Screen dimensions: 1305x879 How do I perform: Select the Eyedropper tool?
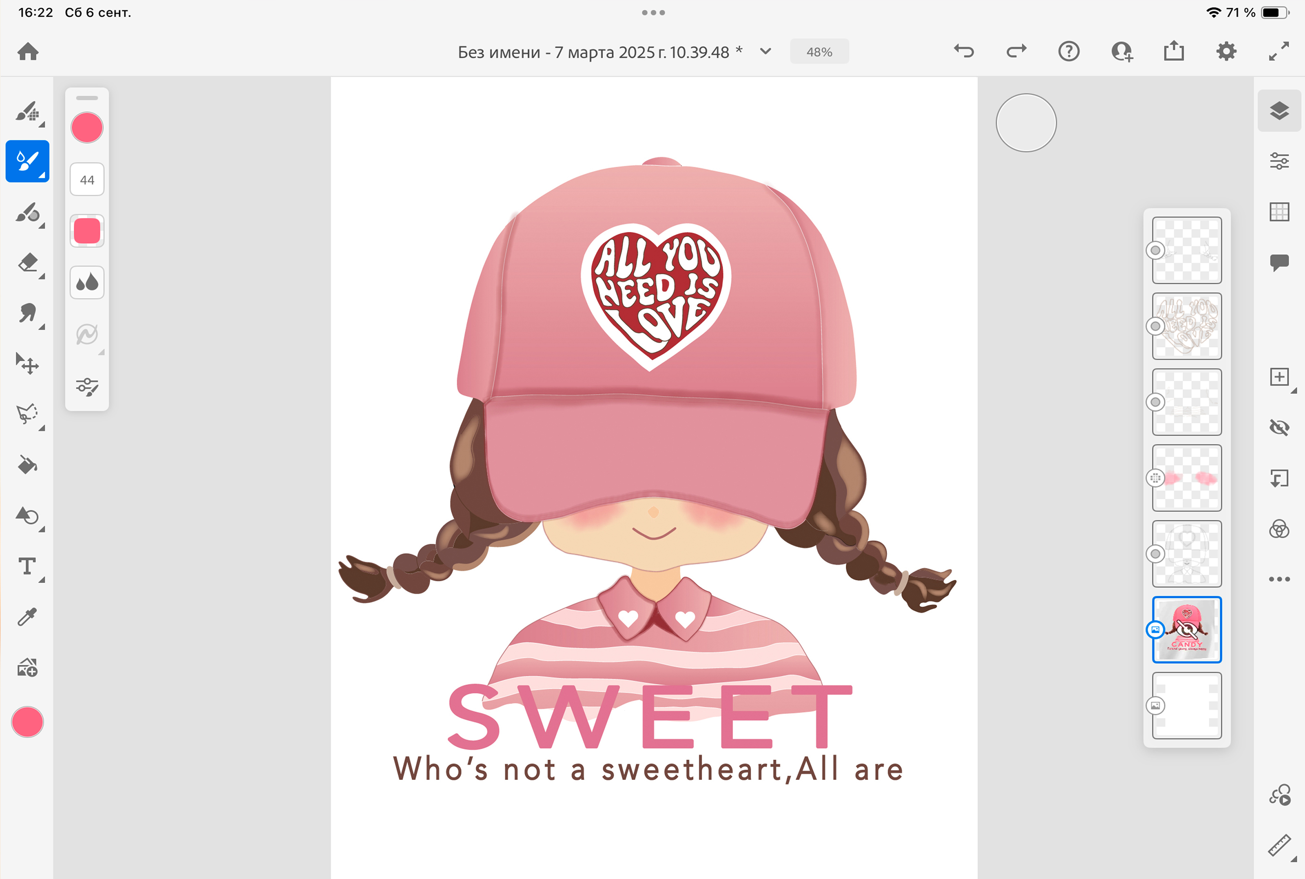click(27, 616)
